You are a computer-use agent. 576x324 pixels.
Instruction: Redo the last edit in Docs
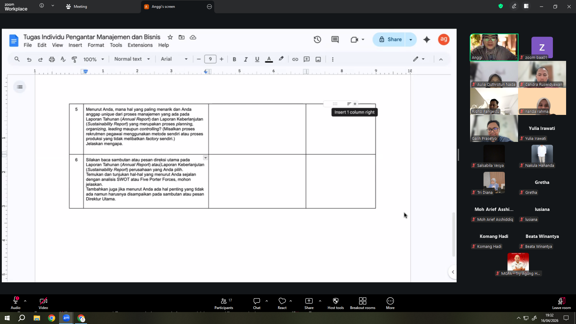click(x=40, y=59)
